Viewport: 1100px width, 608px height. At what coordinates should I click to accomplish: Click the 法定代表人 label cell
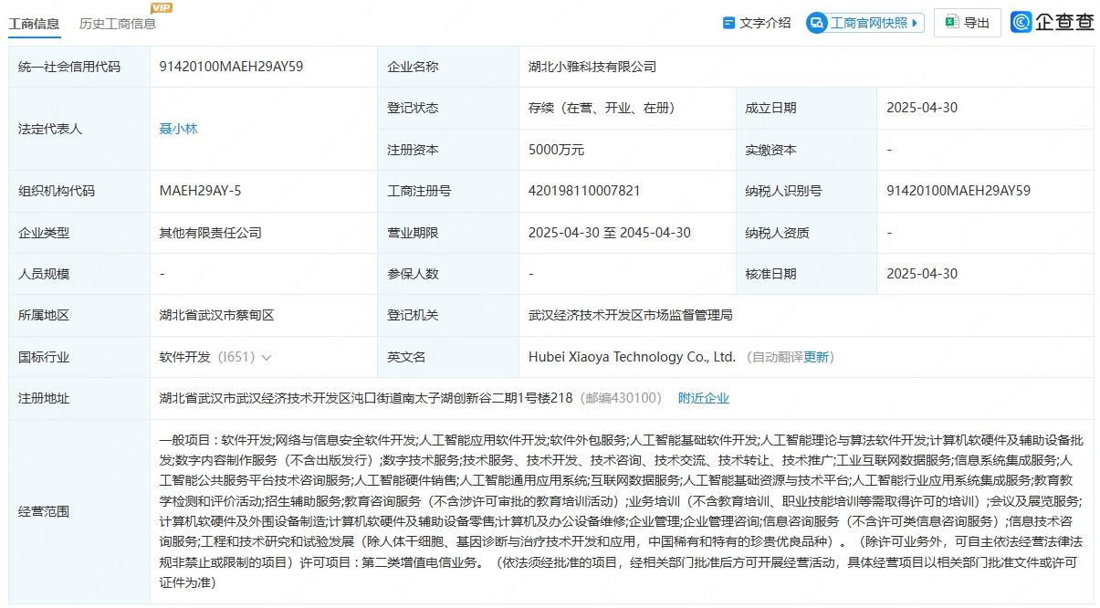[x=79, y=129]
